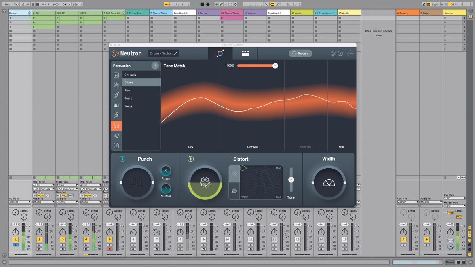The width and height of the screenshot is (475, 267).
Task: Switch to Neutron's module chain view icon
Action: pyautogui.click(x=245, y=53)
